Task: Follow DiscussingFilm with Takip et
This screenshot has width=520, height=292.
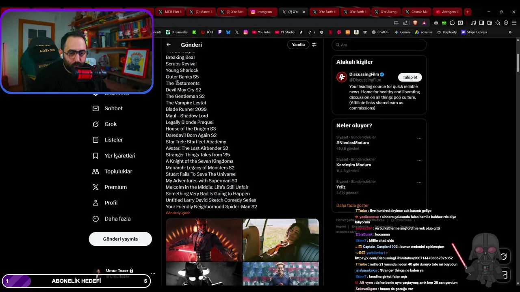Action: tap(410, 77)
